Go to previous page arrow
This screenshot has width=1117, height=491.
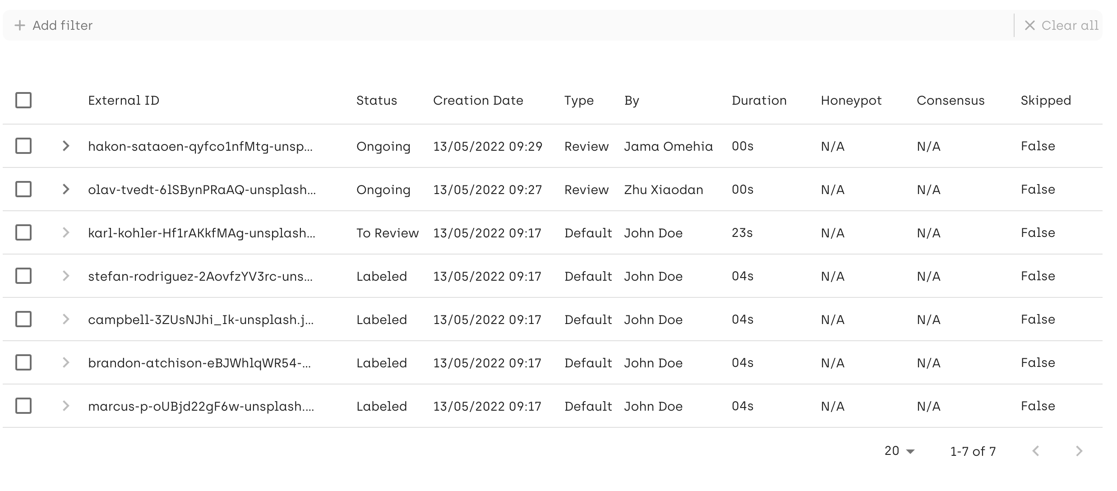[1036, 451]
